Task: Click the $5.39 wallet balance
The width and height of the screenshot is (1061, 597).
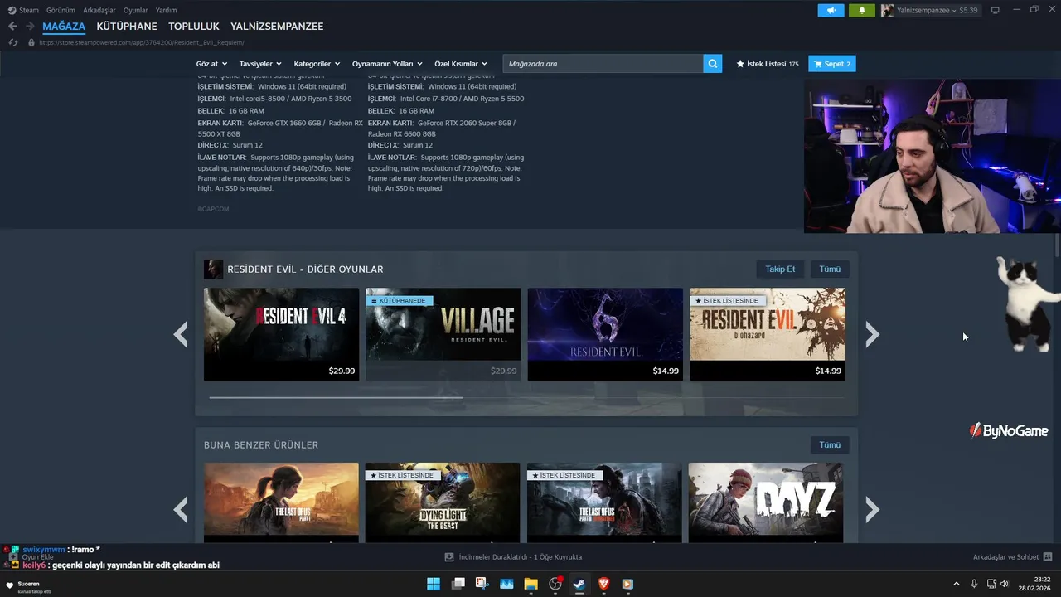Action: tap(968, 11)
